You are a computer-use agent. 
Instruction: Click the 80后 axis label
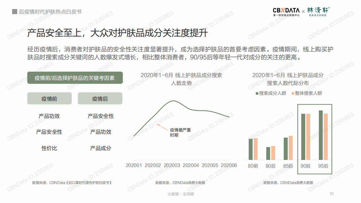coord(270,166)
